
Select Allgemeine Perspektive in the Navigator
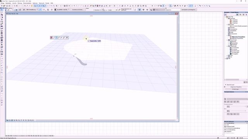coord(238,37)
